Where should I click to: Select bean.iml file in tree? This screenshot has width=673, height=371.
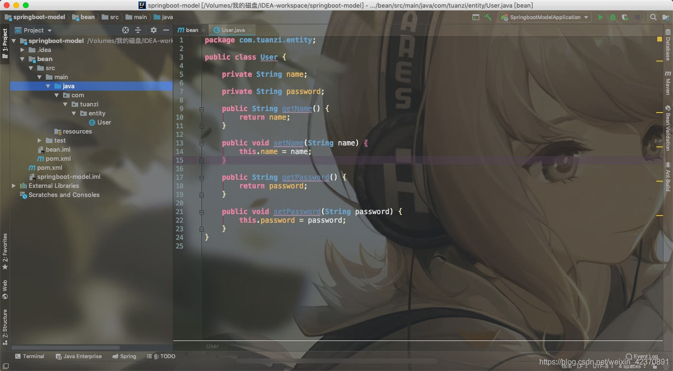point(54,150)
